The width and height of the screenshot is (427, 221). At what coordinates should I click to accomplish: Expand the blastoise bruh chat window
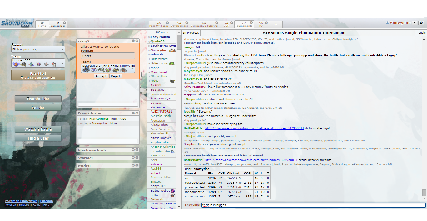133,150
